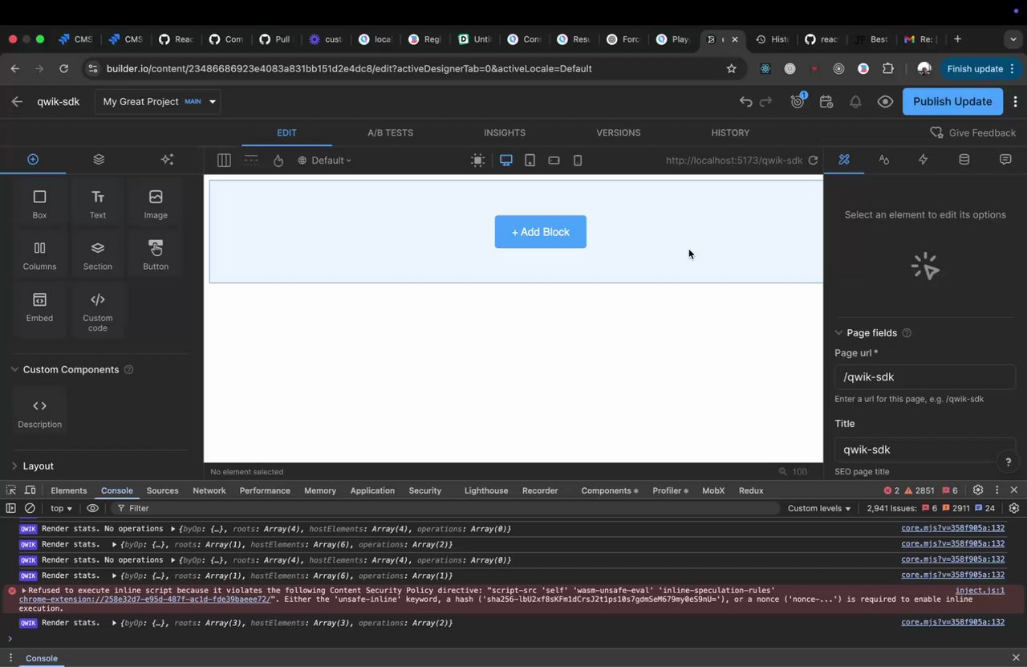1027x667 pixels.
Task: Edit the Title field
Action: pos(925,449)
